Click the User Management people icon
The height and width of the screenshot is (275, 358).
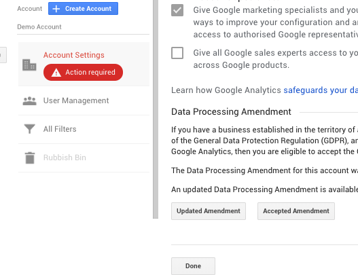coord(29,101)
